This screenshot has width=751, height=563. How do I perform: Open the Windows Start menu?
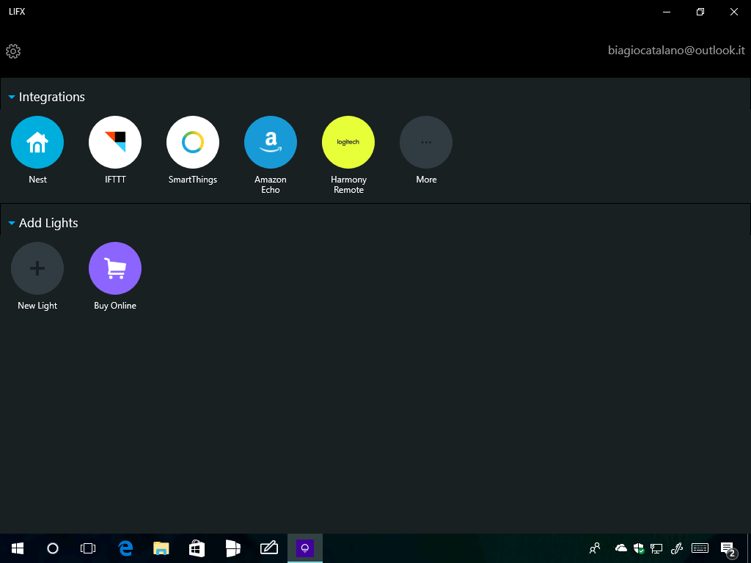click(x=18, y=548)
